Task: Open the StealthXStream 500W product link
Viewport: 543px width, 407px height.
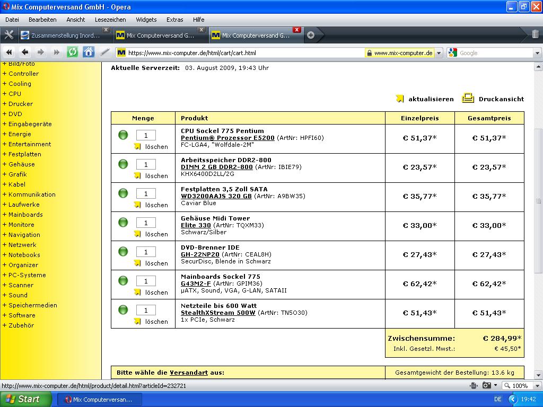Action: coord(218,313)
